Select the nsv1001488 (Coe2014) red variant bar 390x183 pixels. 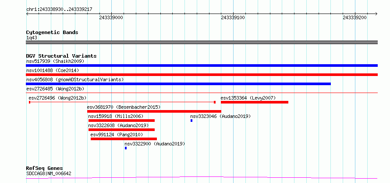[x=202, y=75]
